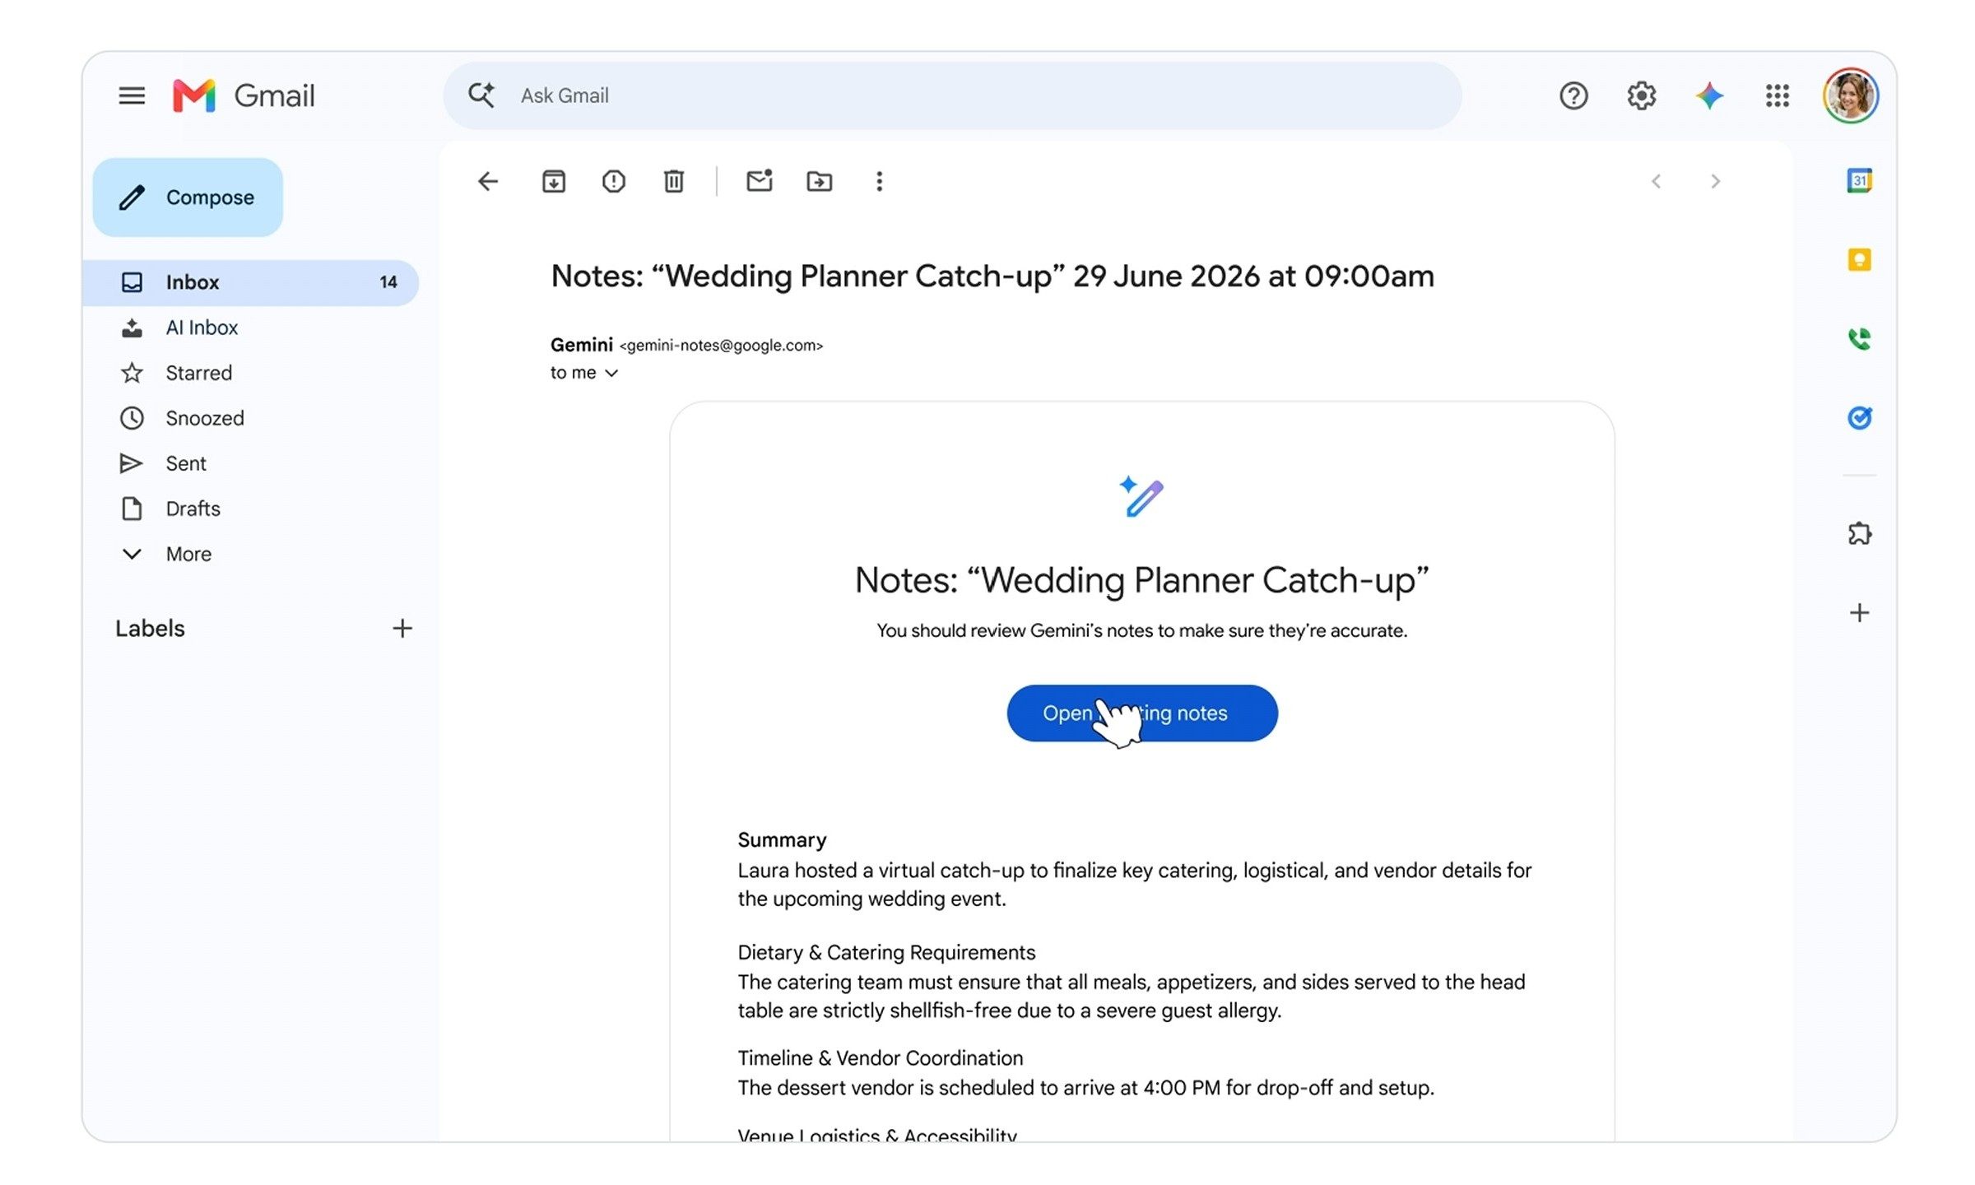This screenshot has width=1975, height=1185.
Task: Click the Gemini pen sparkle icon in email
Action: [1141, 496]
